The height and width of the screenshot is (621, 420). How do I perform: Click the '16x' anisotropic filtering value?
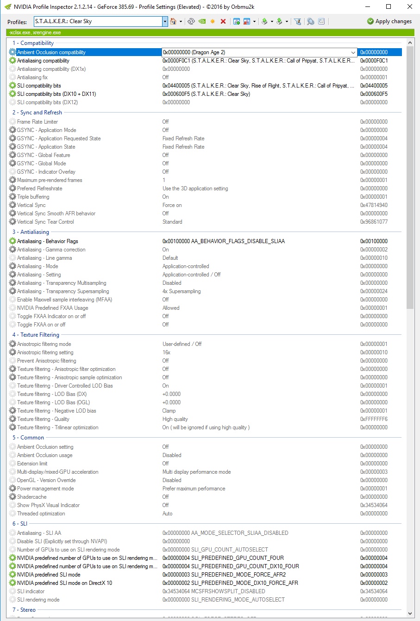pyautogui.click(x=166, y=352)
